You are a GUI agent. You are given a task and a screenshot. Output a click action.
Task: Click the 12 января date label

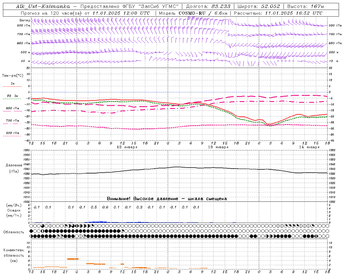coord(127,147)
